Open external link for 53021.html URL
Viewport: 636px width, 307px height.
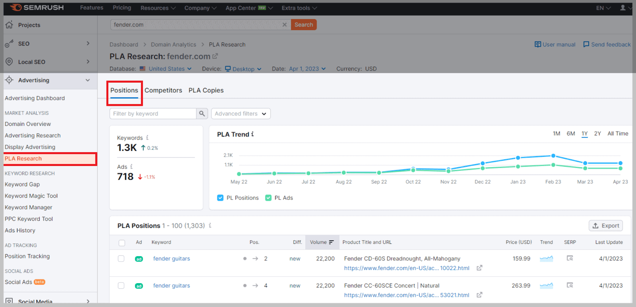479,295
